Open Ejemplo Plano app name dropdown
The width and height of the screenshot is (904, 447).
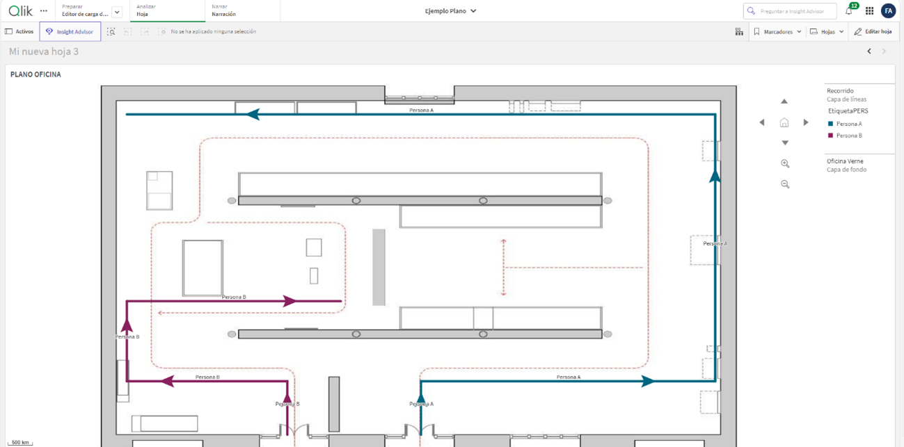coord(451,11)
